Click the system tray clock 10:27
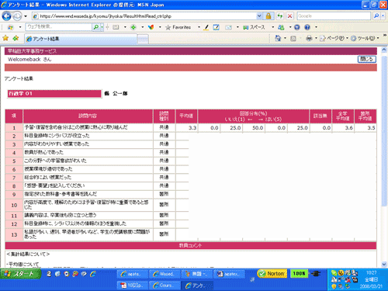The height and width of the screenshot is (291, 388). pos(372,272)
